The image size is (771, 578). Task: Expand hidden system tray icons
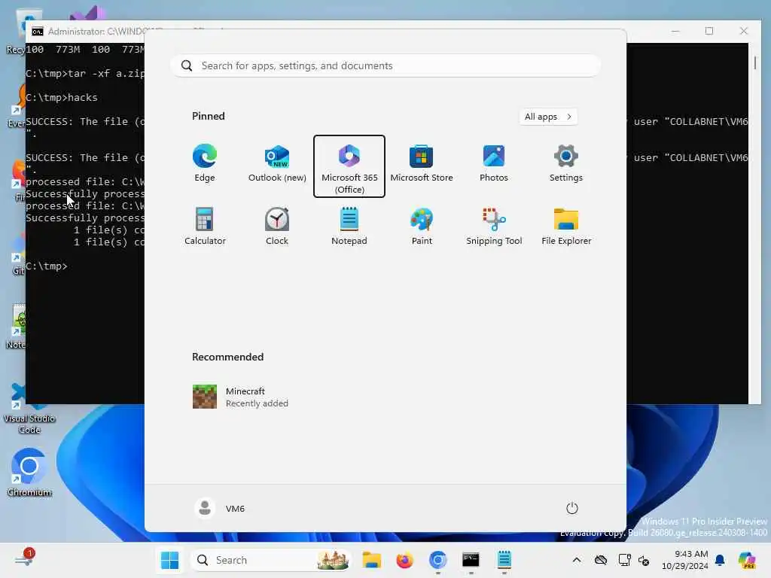coord(576,560)
